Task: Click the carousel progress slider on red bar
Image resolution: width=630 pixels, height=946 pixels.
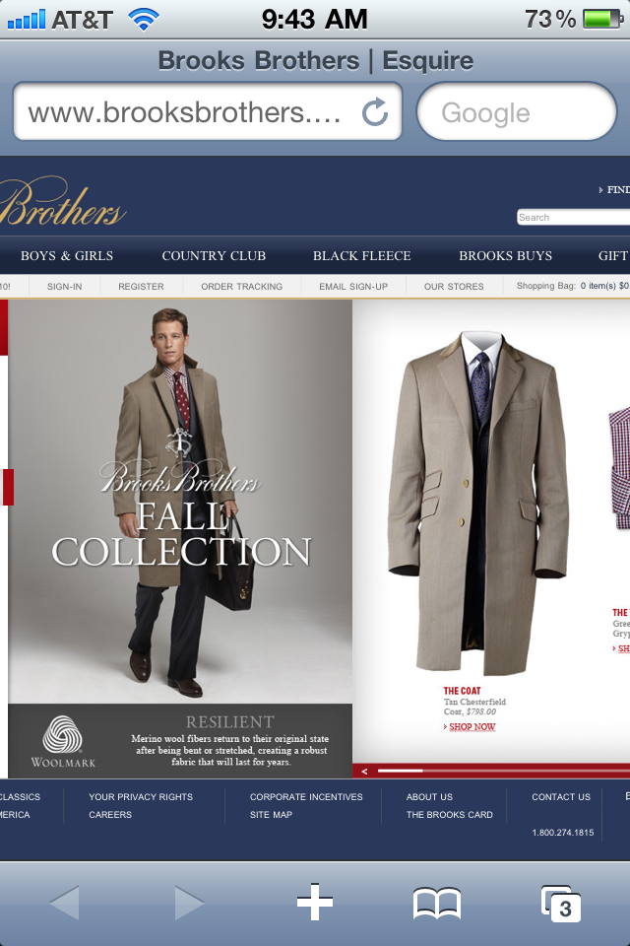Action: [x=401, y=771]
